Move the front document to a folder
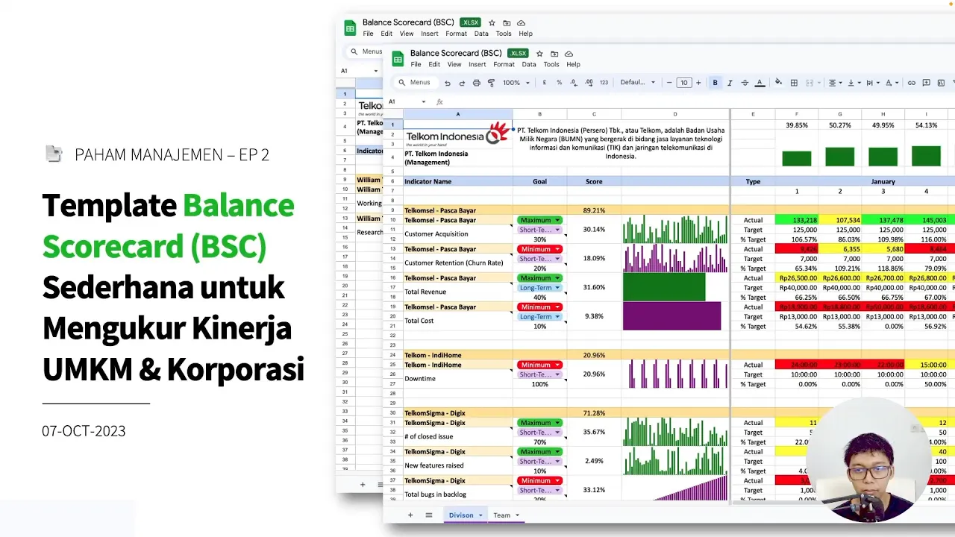This screenshot has width=955, height=537. coord(554,54)
